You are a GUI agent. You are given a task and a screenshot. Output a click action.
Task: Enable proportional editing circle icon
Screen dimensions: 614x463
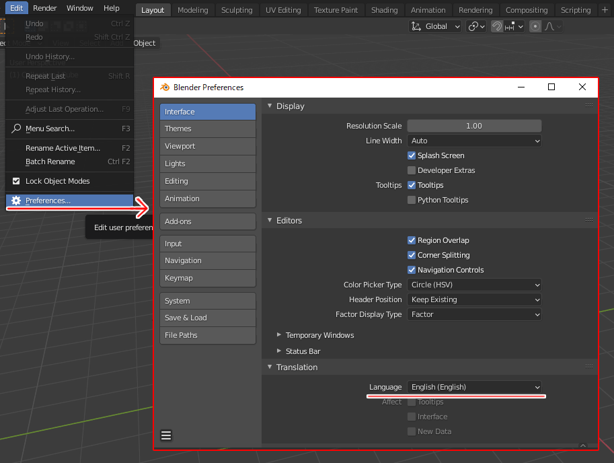[535, 26]
